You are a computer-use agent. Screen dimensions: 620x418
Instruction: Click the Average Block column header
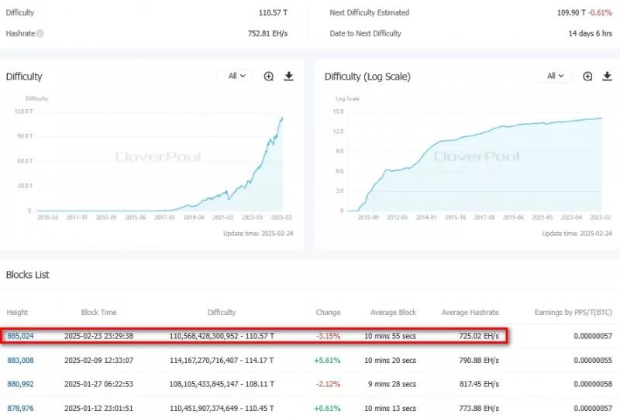coord(394,312)
